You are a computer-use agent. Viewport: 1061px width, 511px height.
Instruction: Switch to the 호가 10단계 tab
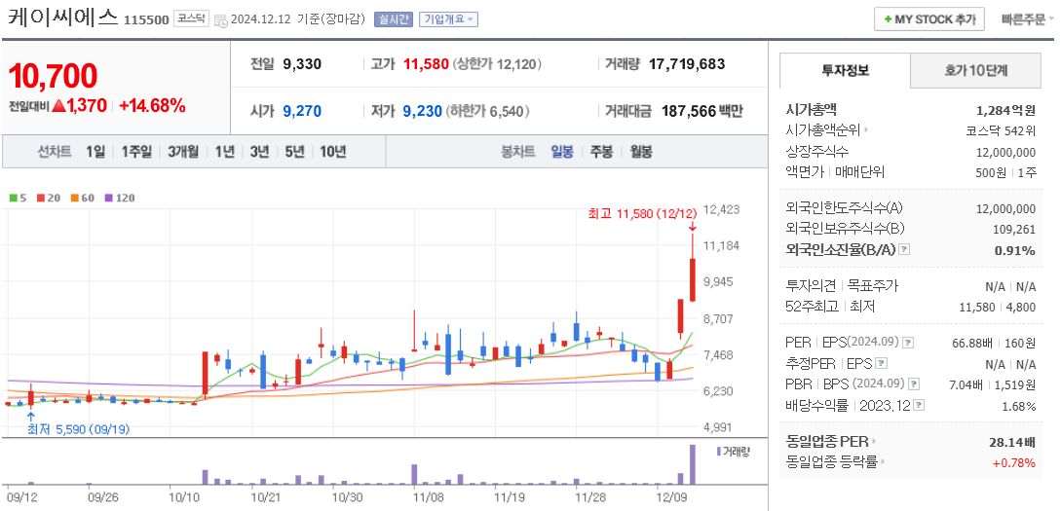pyautogui.click(x=975, y=70)
